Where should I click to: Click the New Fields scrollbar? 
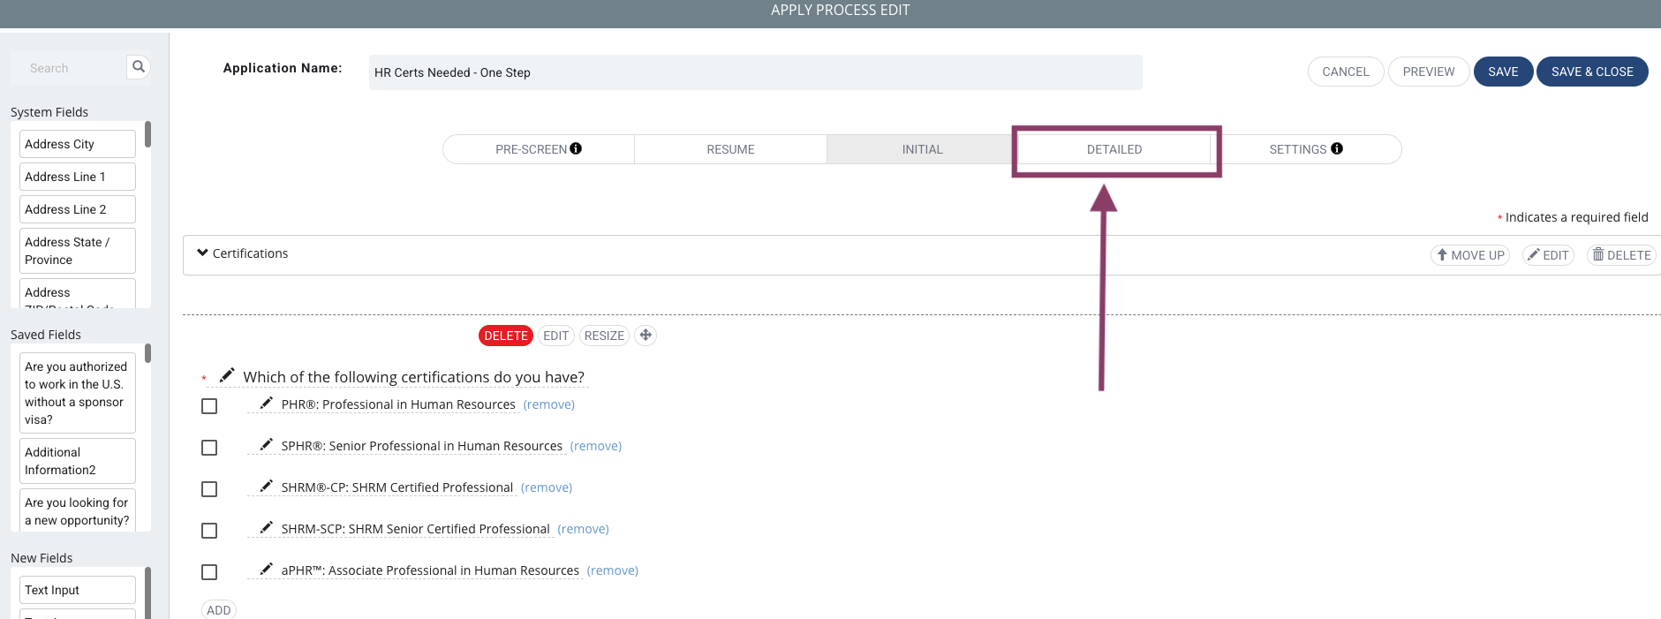coord(147,593)
